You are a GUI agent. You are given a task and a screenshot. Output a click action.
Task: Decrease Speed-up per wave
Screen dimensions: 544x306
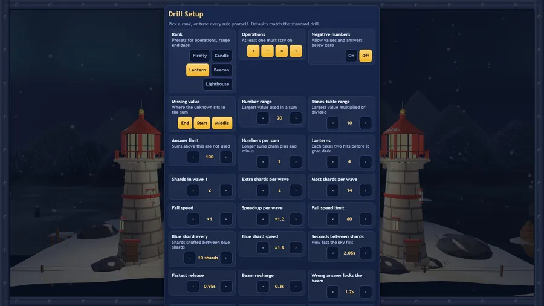(x=263, y=219)
